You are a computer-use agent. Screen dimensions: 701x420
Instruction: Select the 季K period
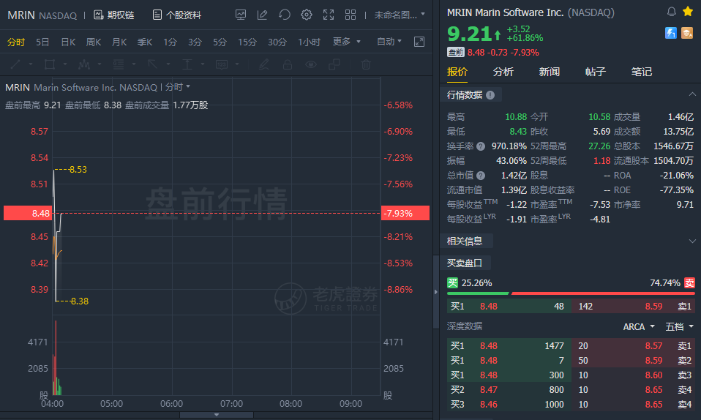pyautogui.click(x=144, y=42)
